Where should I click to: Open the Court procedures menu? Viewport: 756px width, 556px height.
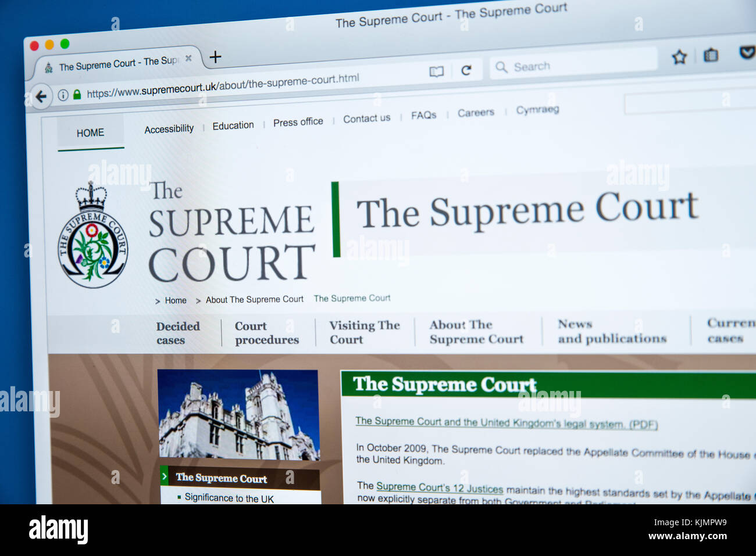pyautogui.click(x=267, y=333)
